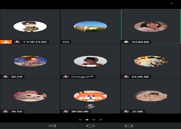This screenshot has height=129, width=181.
Task: Go to the first page dot
Action: (x=80, y=120)
